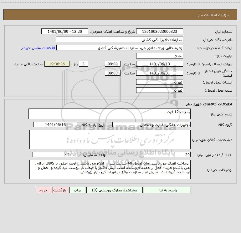Screen dimensions: 241x233
Task: Click the label تاریخ و ساعت اعلان عمومی
Action: coord(112,32)
